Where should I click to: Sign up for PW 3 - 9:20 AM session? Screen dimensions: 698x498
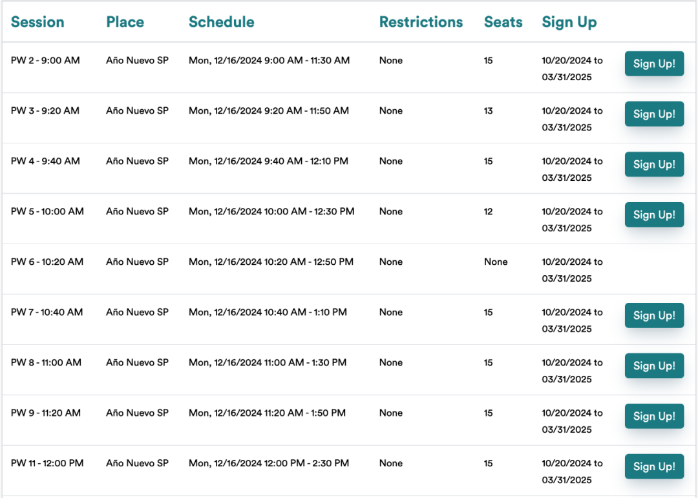coord(654,114)
